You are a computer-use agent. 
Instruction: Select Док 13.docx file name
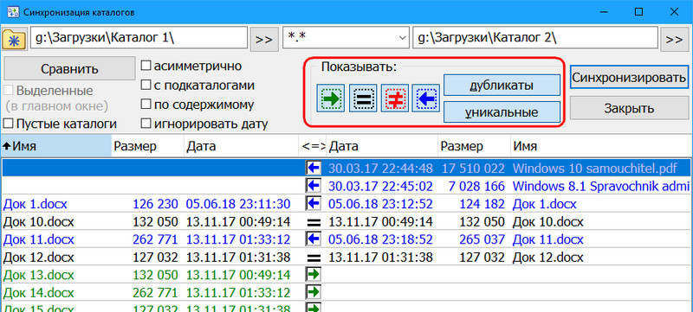coord(38,276)
